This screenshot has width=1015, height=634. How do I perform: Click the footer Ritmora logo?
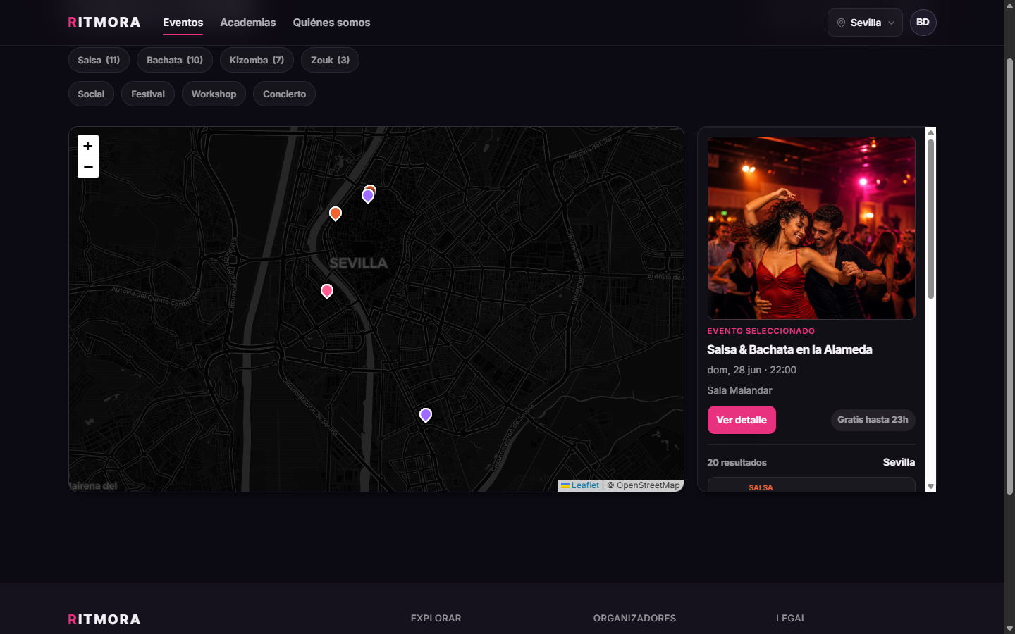point(104,619)
